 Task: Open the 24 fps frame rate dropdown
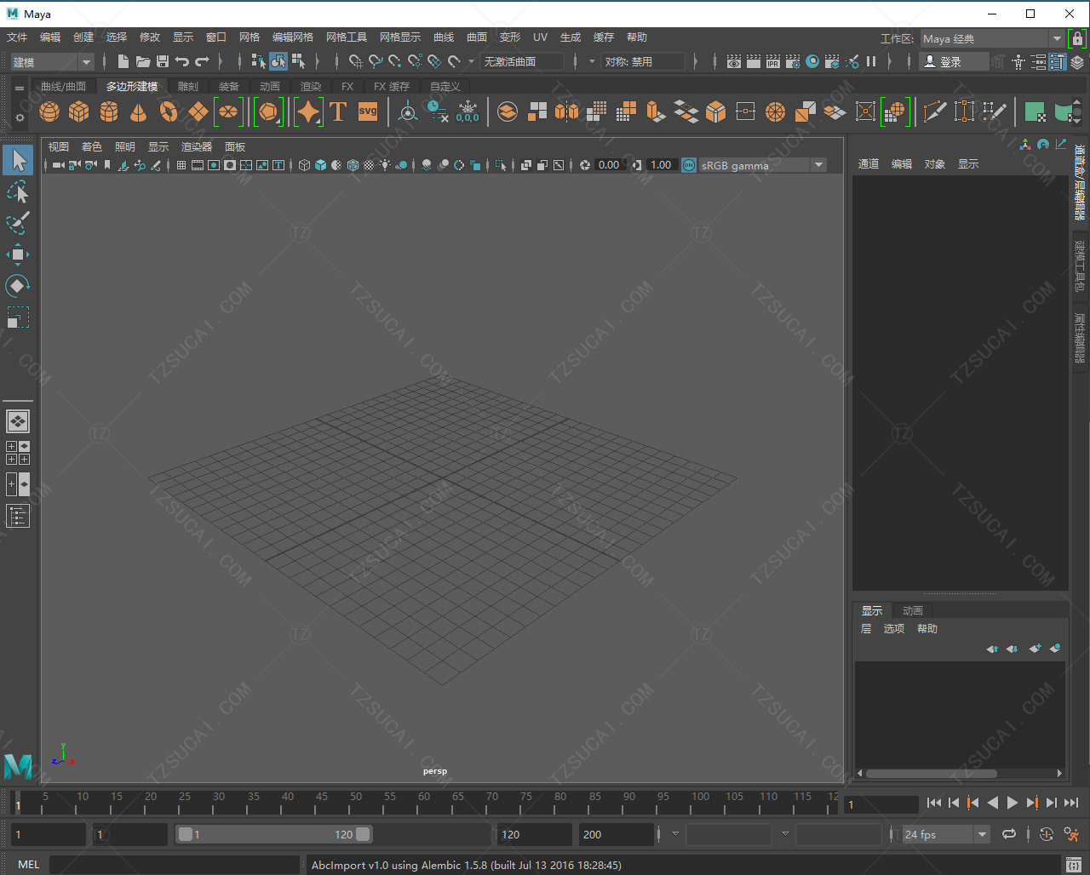pos(982,834)
